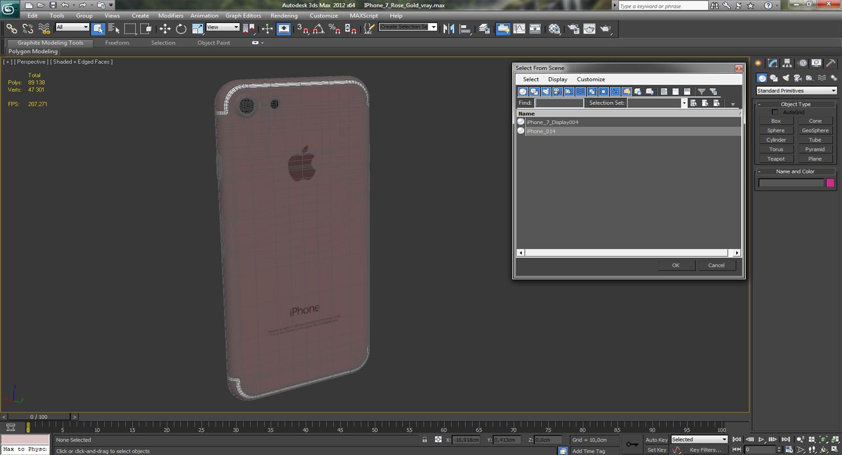Select the Link tool in main toolbar

[11, 28]
